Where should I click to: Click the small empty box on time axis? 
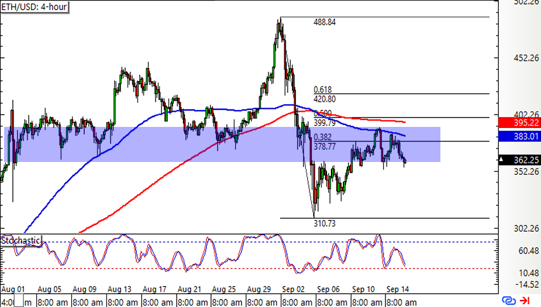click(x=19, y=301)
